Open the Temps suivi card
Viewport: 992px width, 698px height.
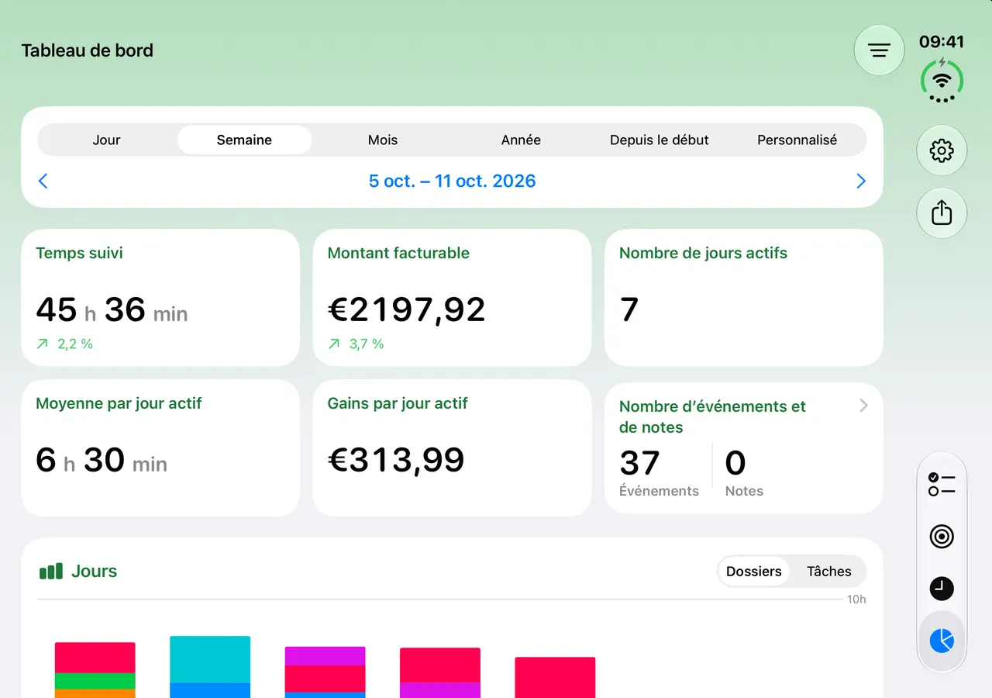click(x=160, y=298)
